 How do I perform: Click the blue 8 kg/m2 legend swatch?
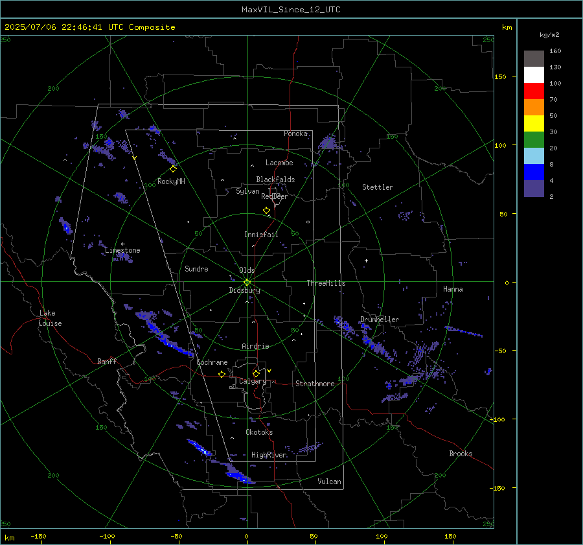coord(534,172)
